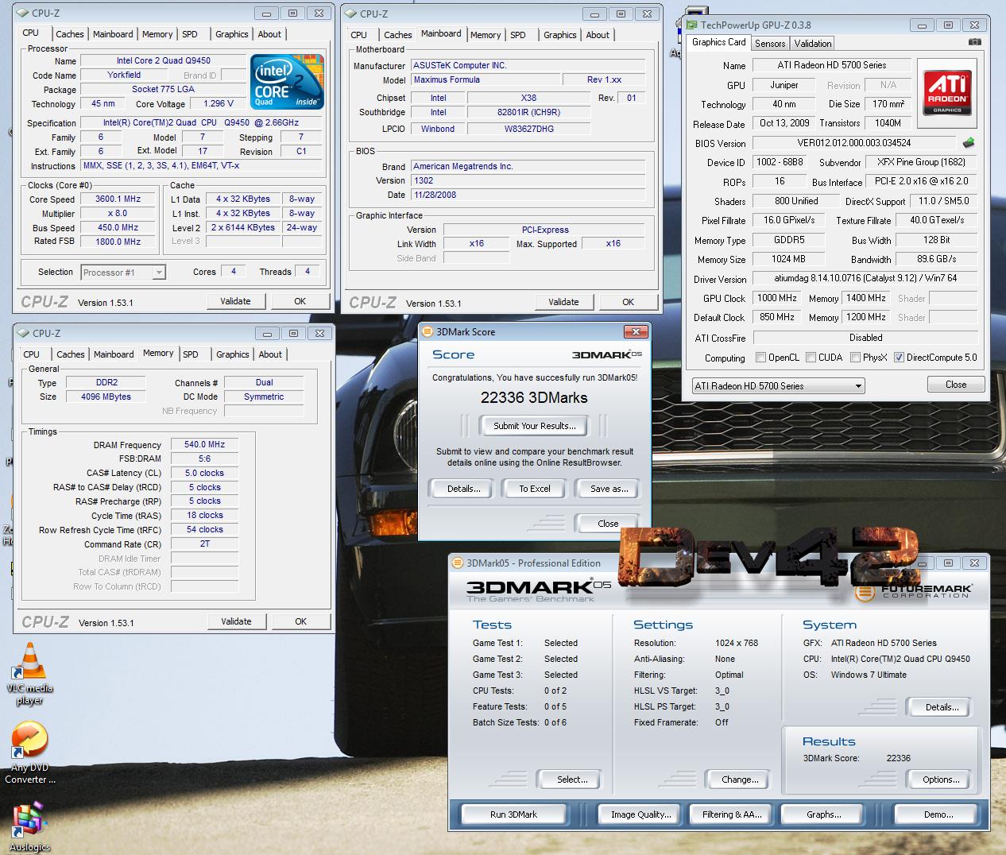Open SPD tab in top-left CPU-Z window
The image size is (1006, 855).
tap(190, 34)
